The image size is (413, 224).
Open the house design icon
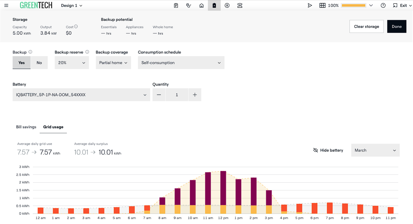pos(202,5)
